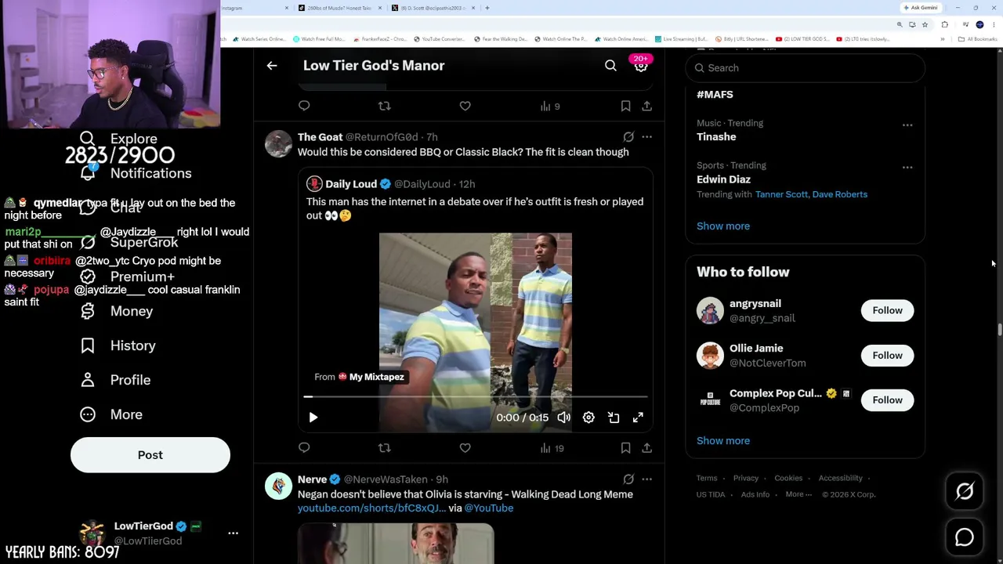Seek on the video progress bar
This screenshot has height=564, width=1003.
(476, 397)
